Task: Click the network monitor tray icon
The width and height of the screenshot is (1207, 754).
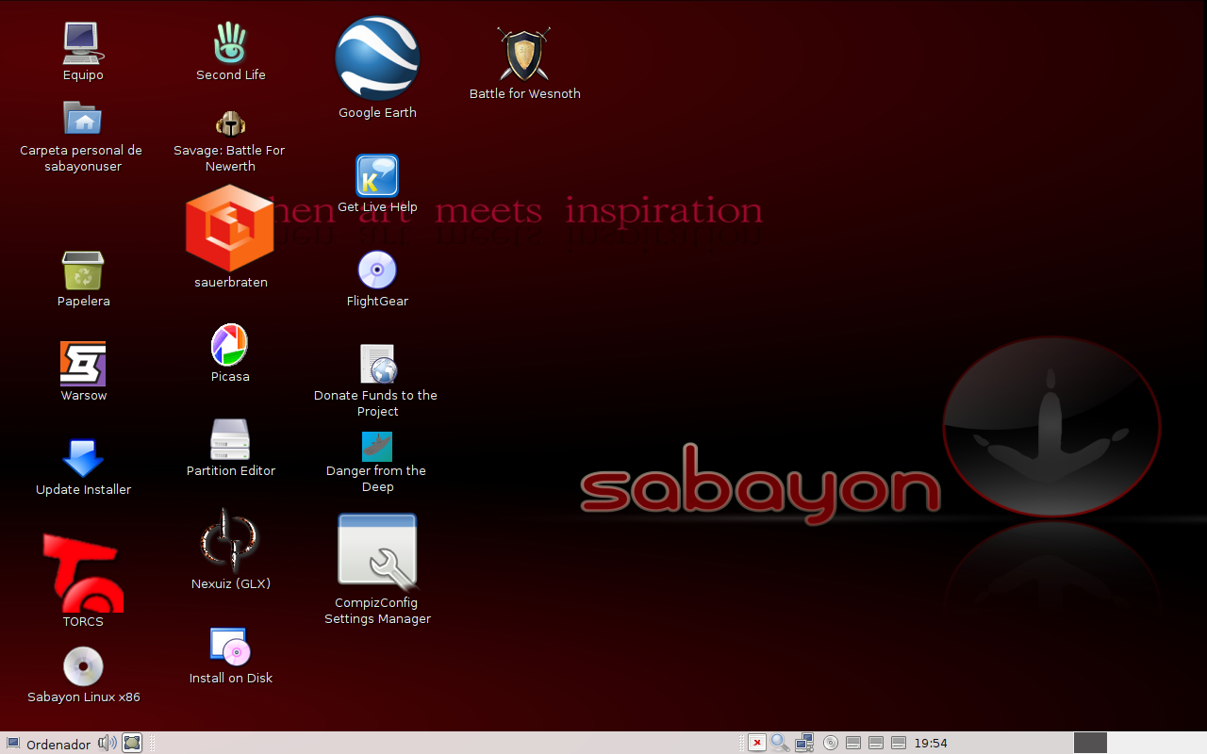Action: (x=804, y=743)
